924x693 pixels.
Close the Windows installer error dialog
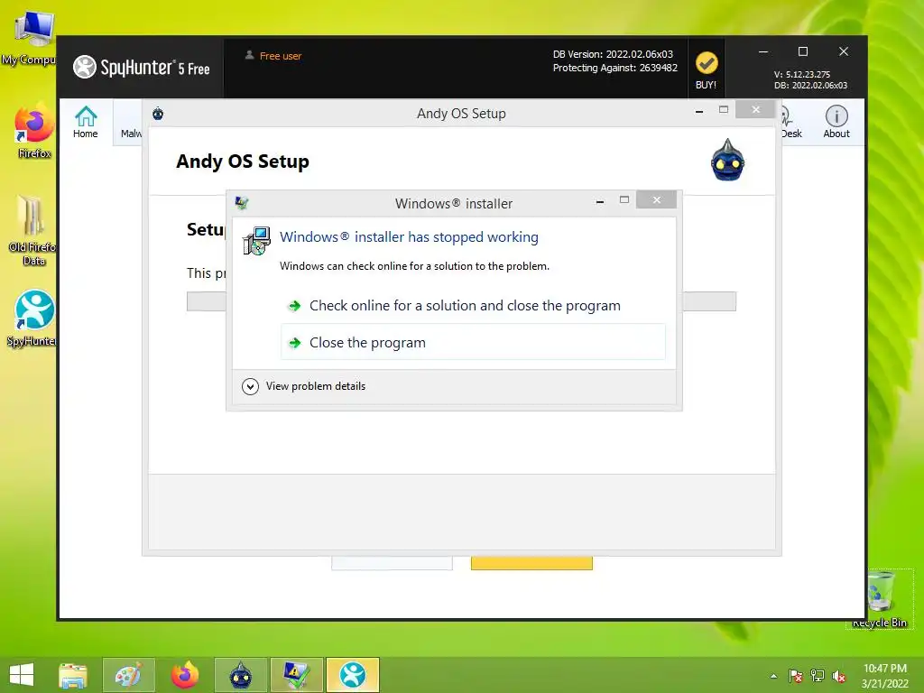[x=657, y=199]
